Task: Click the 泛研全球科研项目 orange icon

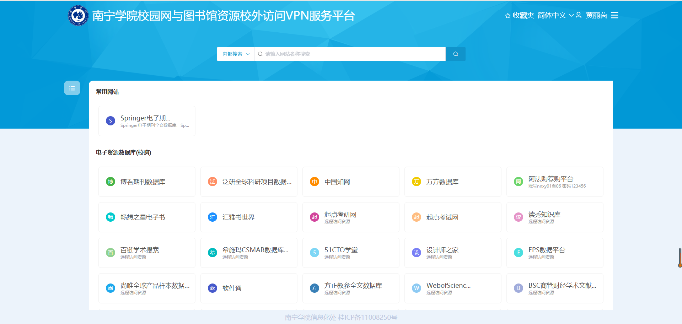Action: pos(213,182)
